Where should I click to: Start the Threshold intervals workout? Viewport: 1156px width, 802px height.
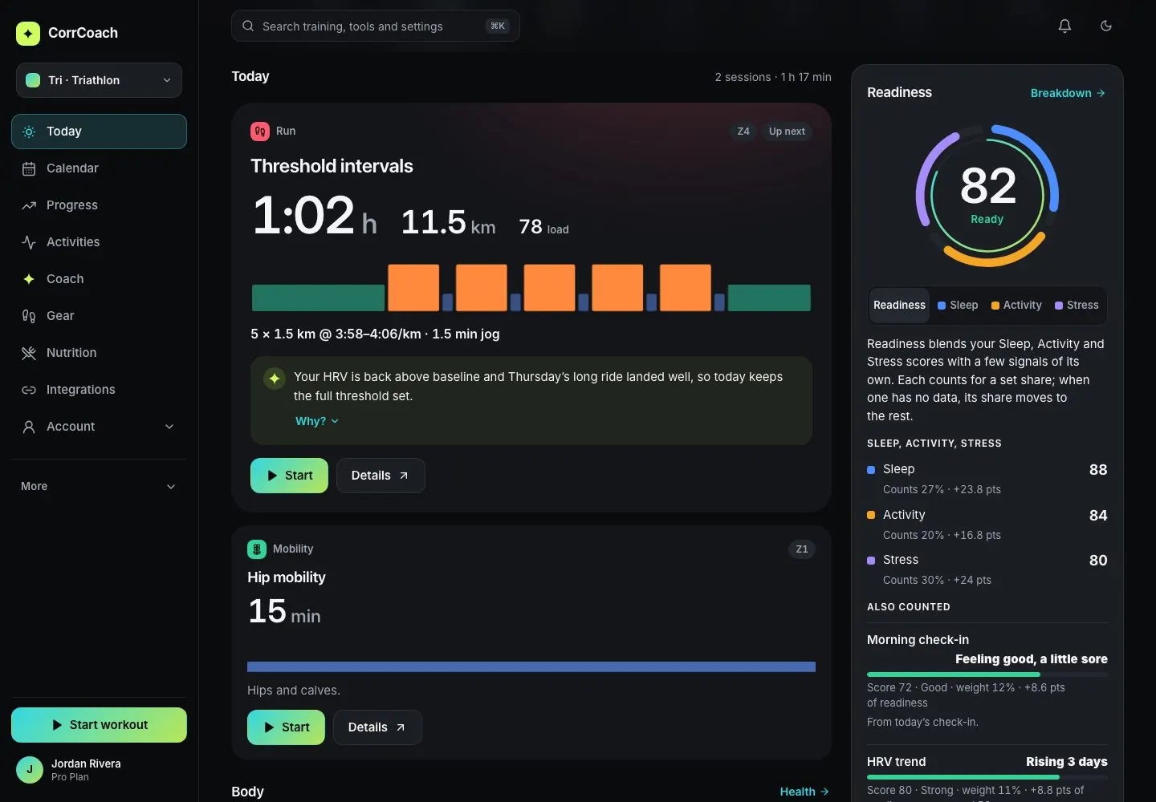click(289, 476)
